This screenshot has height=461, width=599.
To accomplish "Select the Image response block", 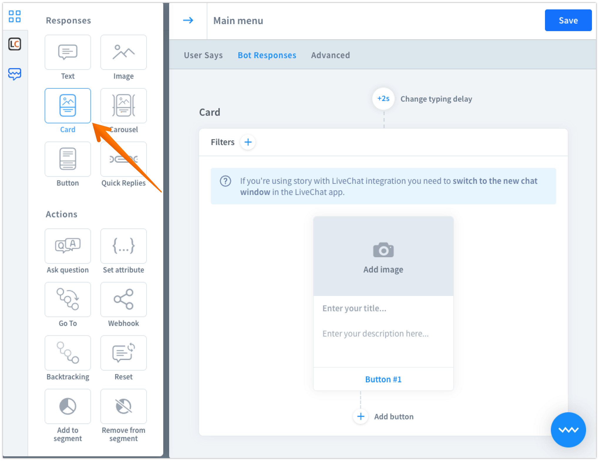I will [x=123, y=52].
